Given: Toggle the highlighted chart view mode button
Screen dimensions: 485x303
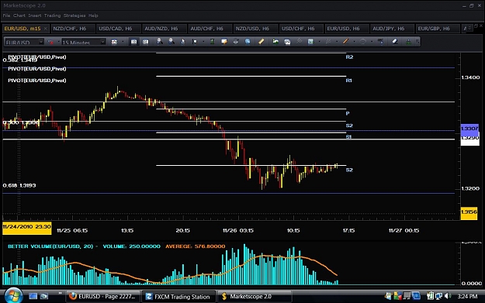Looking at the screenshot, I should [x=133, y=42].
